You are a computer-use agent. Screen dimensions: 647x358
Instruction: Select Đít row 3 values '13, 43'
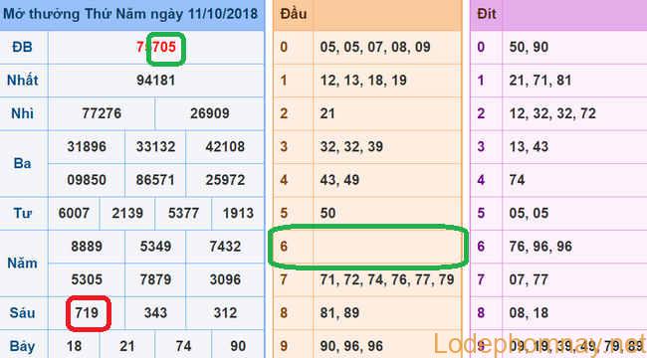(x=529, y=147)
